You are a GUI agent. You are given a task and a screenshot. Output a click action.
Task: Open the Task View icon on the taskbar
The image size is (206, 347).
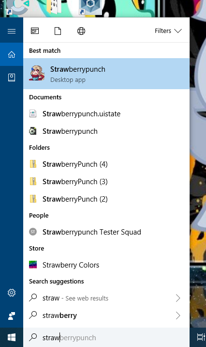(201, 337)
